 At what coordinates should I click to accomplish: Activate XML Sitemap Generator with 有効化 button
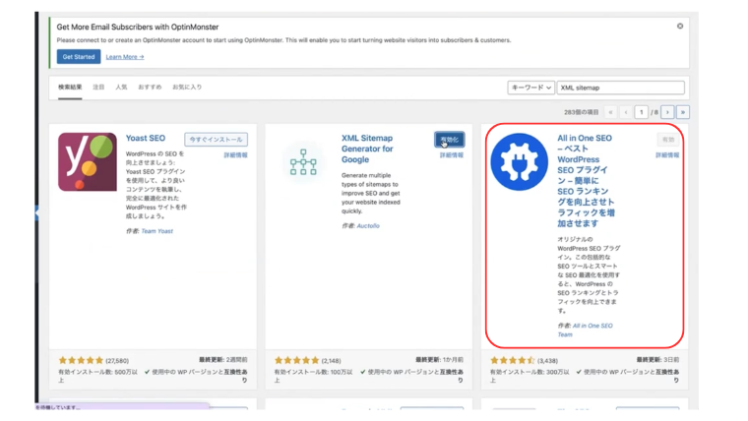click(450, 140)
